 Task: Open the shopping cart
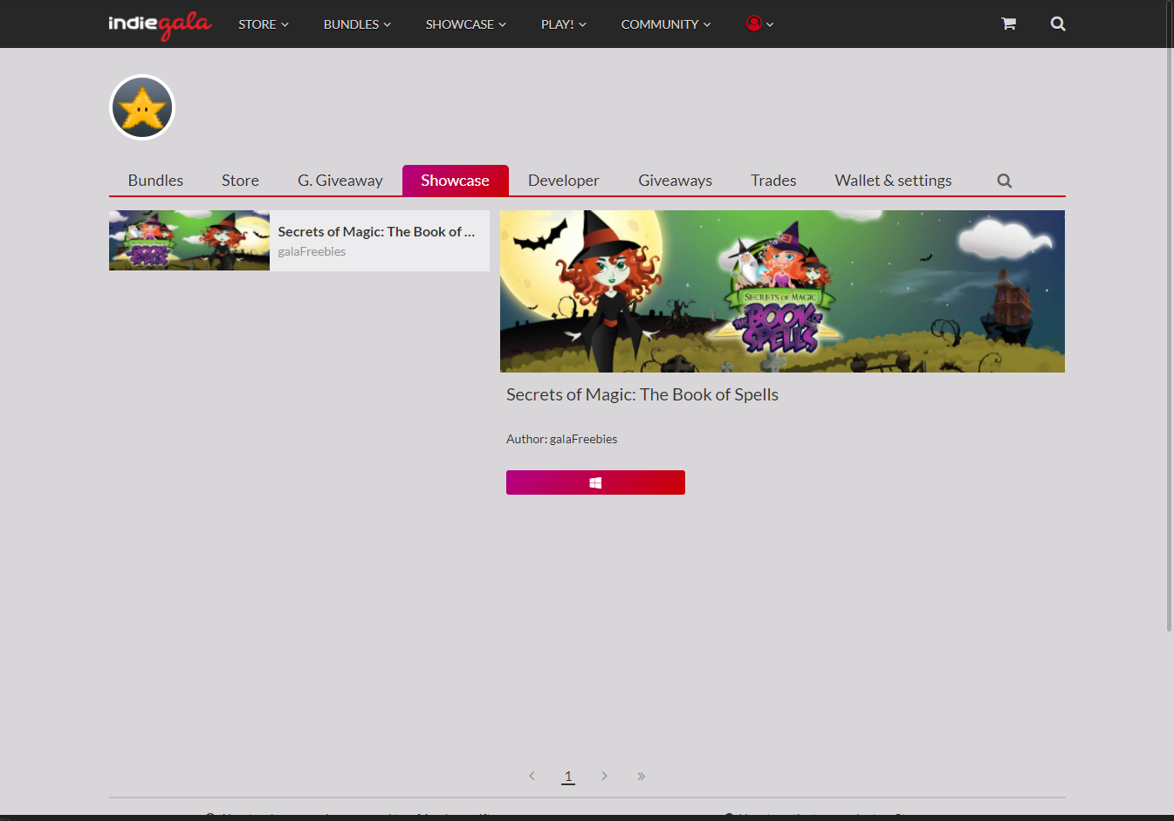[1008, 24]
